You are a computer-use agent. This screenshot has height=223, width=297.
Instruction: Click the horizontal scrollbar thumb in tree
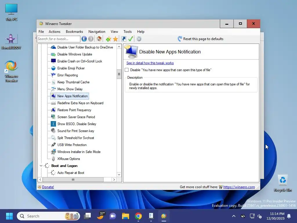[x=73, y=179]
